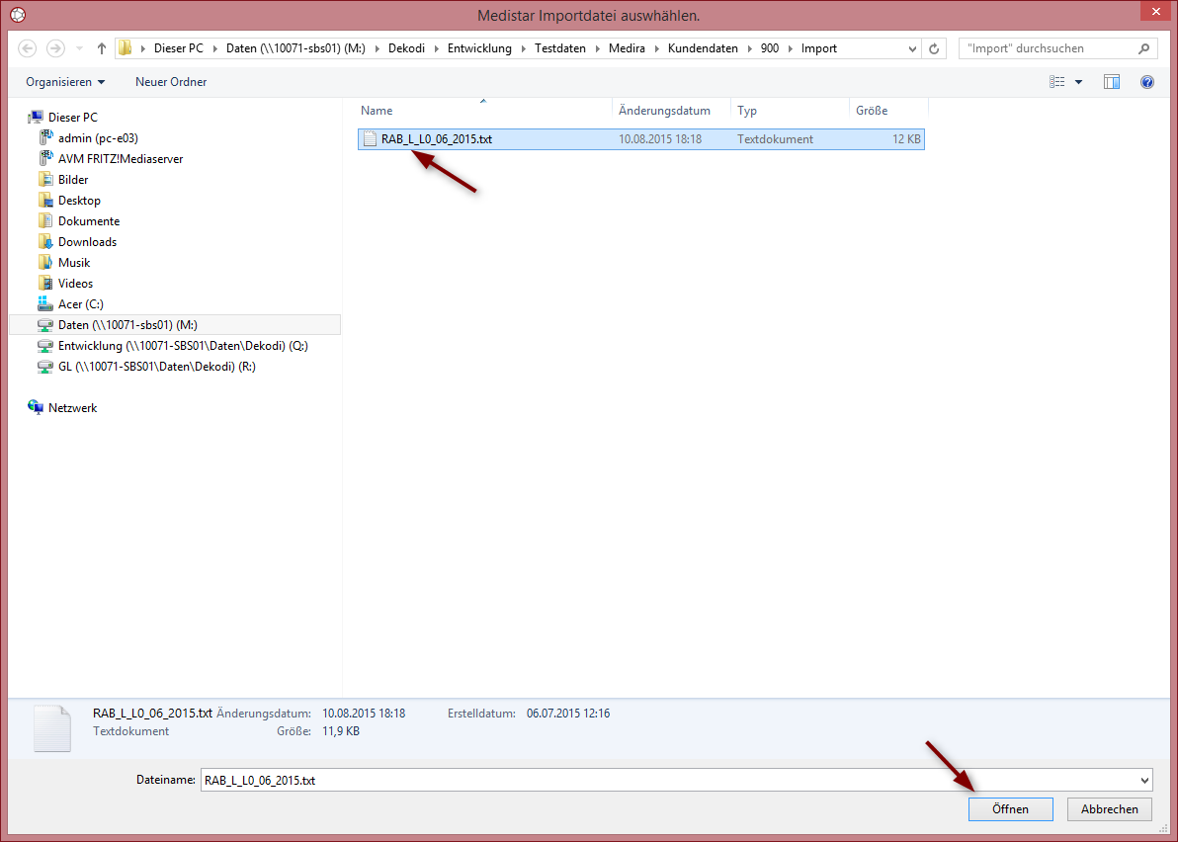Show the preview pane icon
This screenshot has height=842, width=1178.
(1111, 82)
